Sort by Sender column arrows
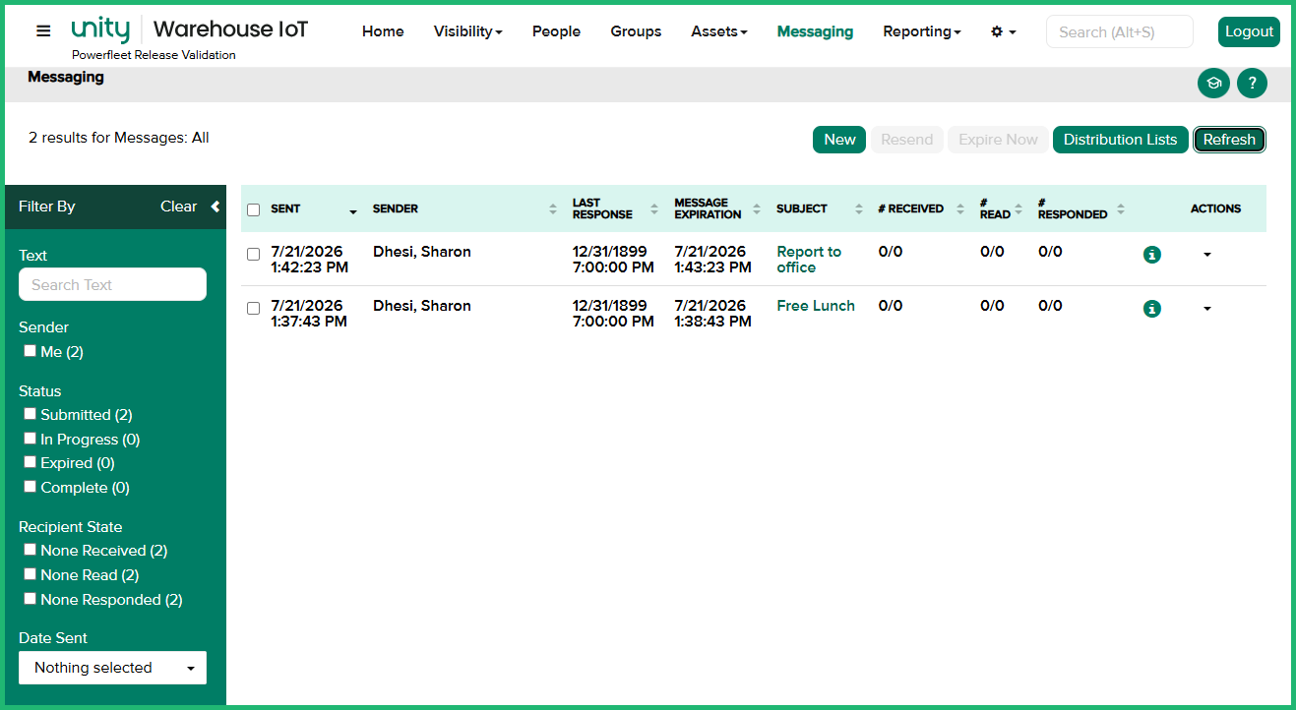This screenshot has width=1296, height=710. point(553,208)
